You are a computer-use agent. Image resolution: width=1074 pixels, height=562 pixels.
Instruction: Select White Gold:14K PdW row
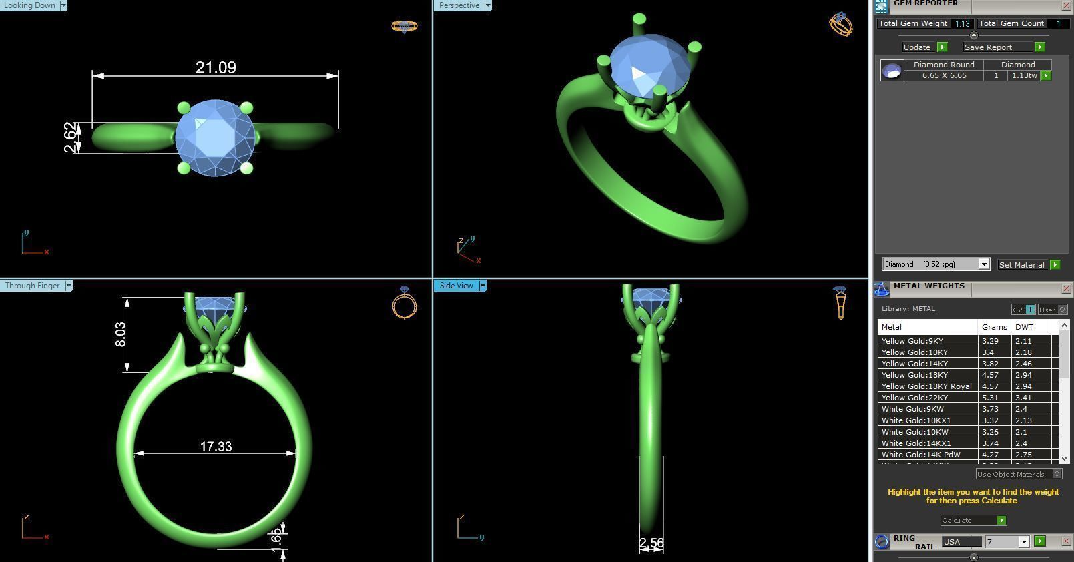coord(968,455)
